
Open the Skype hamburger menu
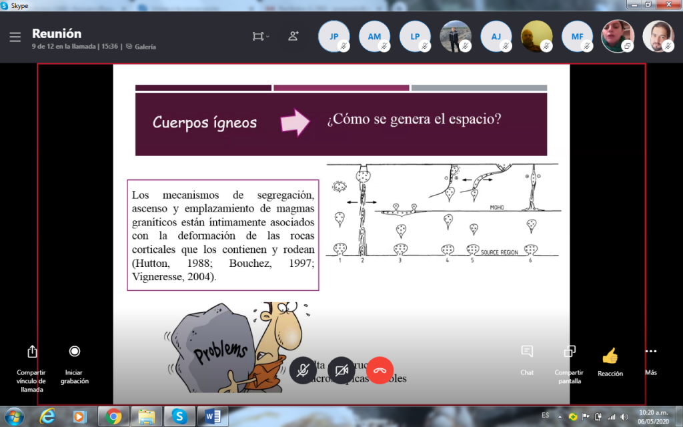tap(15, 37)
